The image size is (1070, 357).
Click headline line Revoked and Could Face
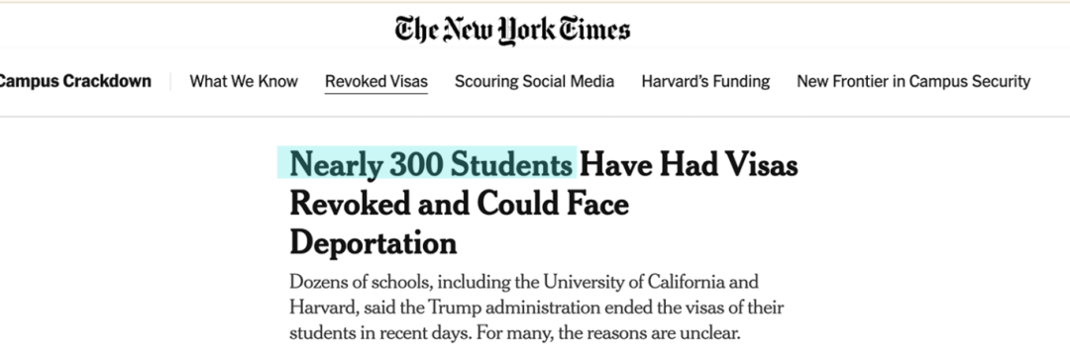coord(460,203)
